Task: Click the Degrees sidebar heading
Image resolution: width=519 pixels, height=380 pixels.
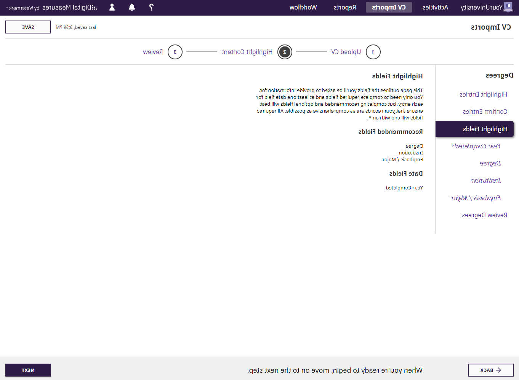Action: [x=499, y=76]
